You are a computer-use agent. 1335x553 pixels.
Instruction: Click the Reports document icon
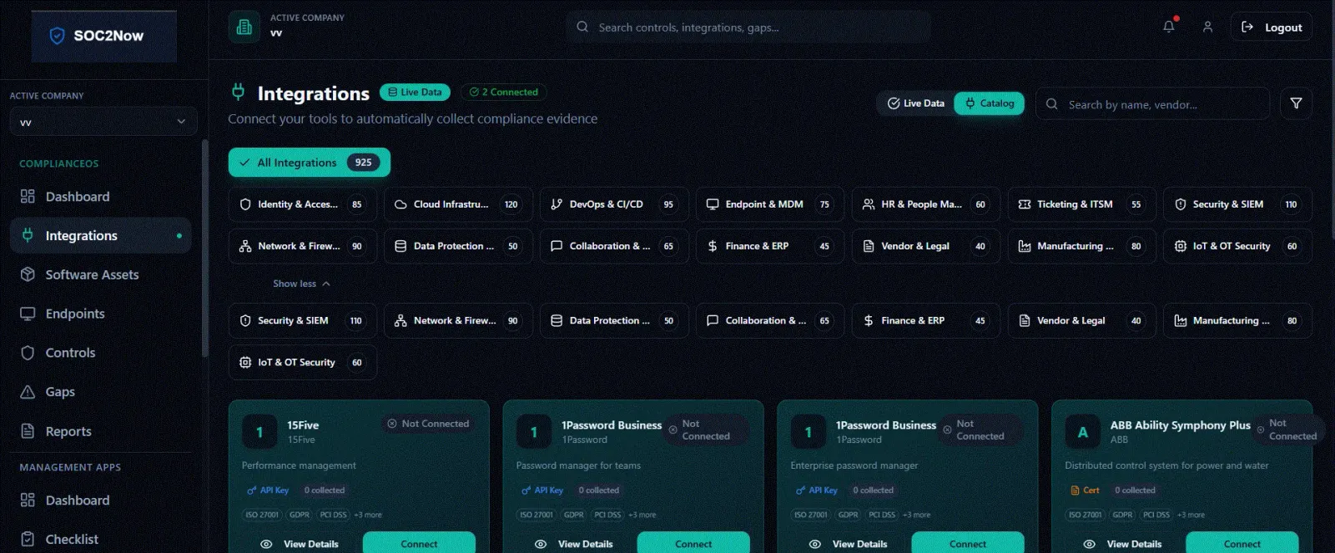[x=28, y=431]
